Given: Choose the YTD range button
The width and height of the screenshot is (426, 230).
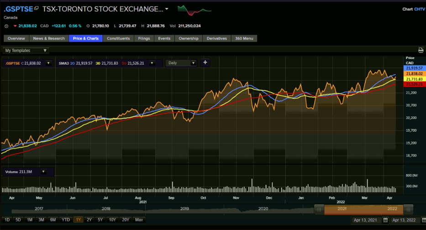Looking at the screenshot, I should pos(66,220).
